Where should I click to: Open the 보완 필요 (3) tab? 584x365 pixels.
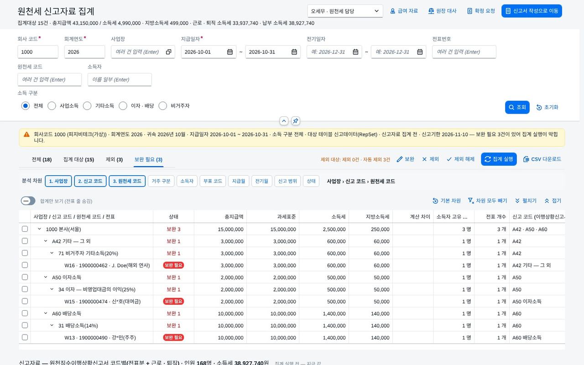[x=148, y=160]
